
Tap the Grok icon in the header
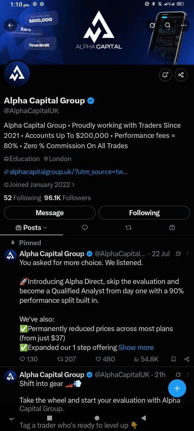152,26
